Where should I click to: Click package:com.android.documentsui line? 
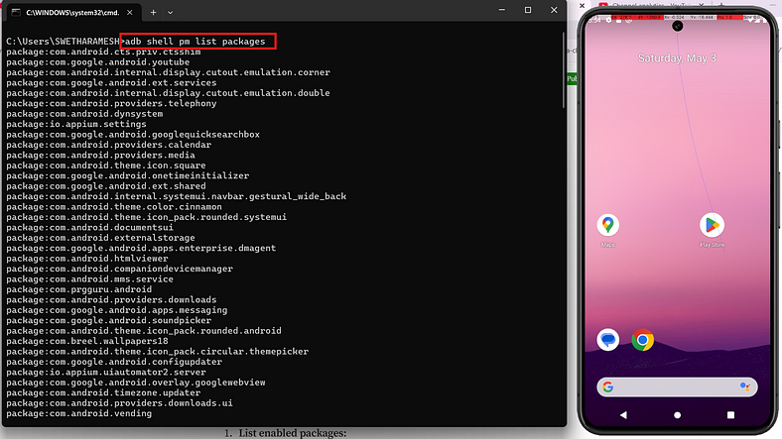click(x=89, y=228)
